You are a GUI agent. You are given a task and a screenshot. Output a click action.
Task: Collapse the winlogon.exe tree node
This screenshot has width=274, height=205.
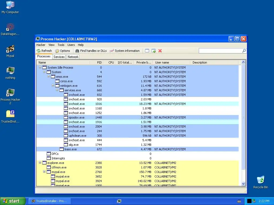coord(53,85)
